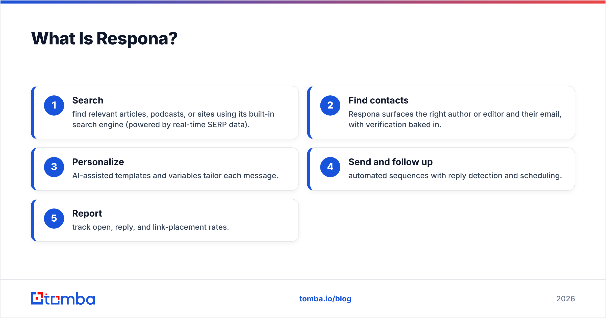
Task: Click the number 4 circle badge
Action: (x=330, y=167)
